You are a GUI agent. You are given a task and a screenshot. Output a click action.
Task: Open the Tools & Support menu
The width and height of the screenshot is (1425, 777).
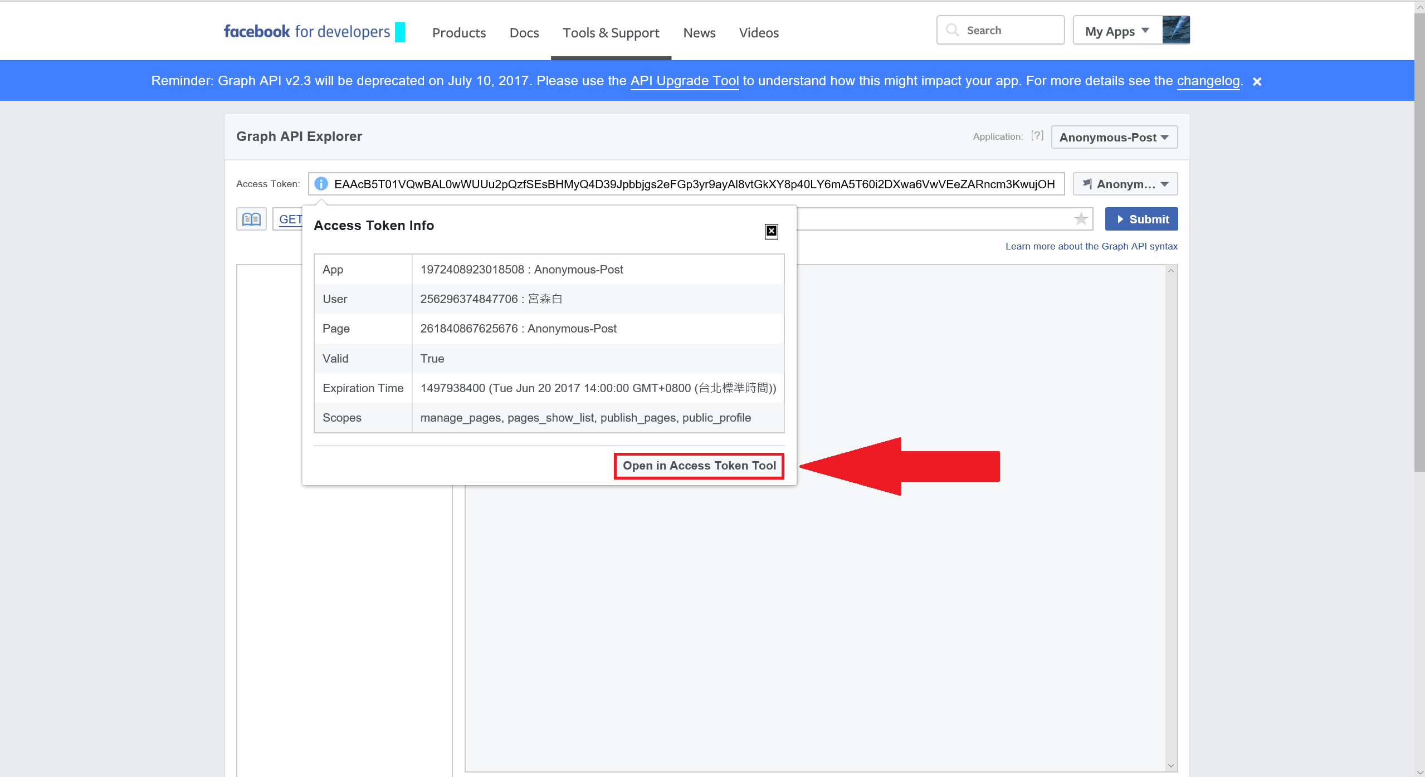point(611,33)
